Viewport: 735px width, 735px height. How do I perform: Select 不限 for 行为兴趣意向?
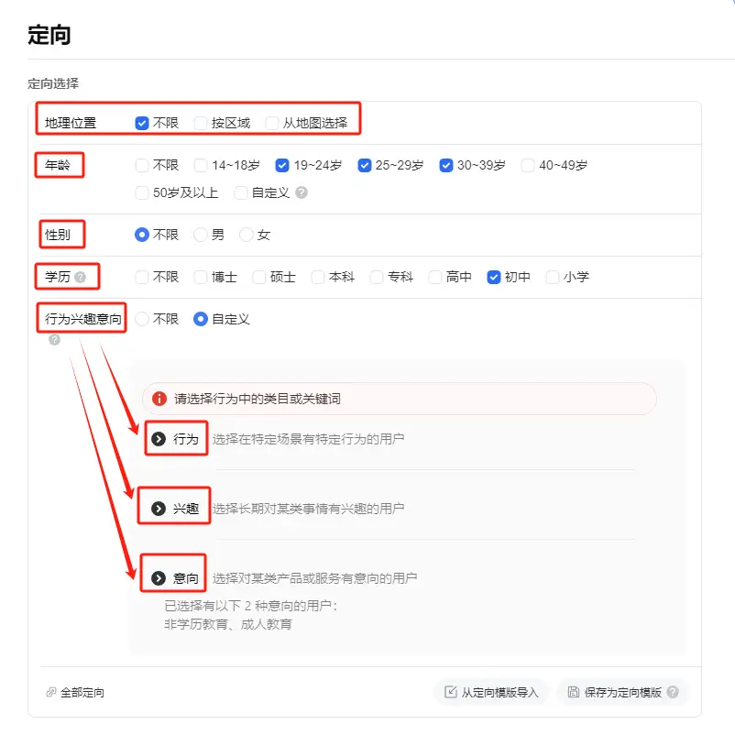pos(142,319)
